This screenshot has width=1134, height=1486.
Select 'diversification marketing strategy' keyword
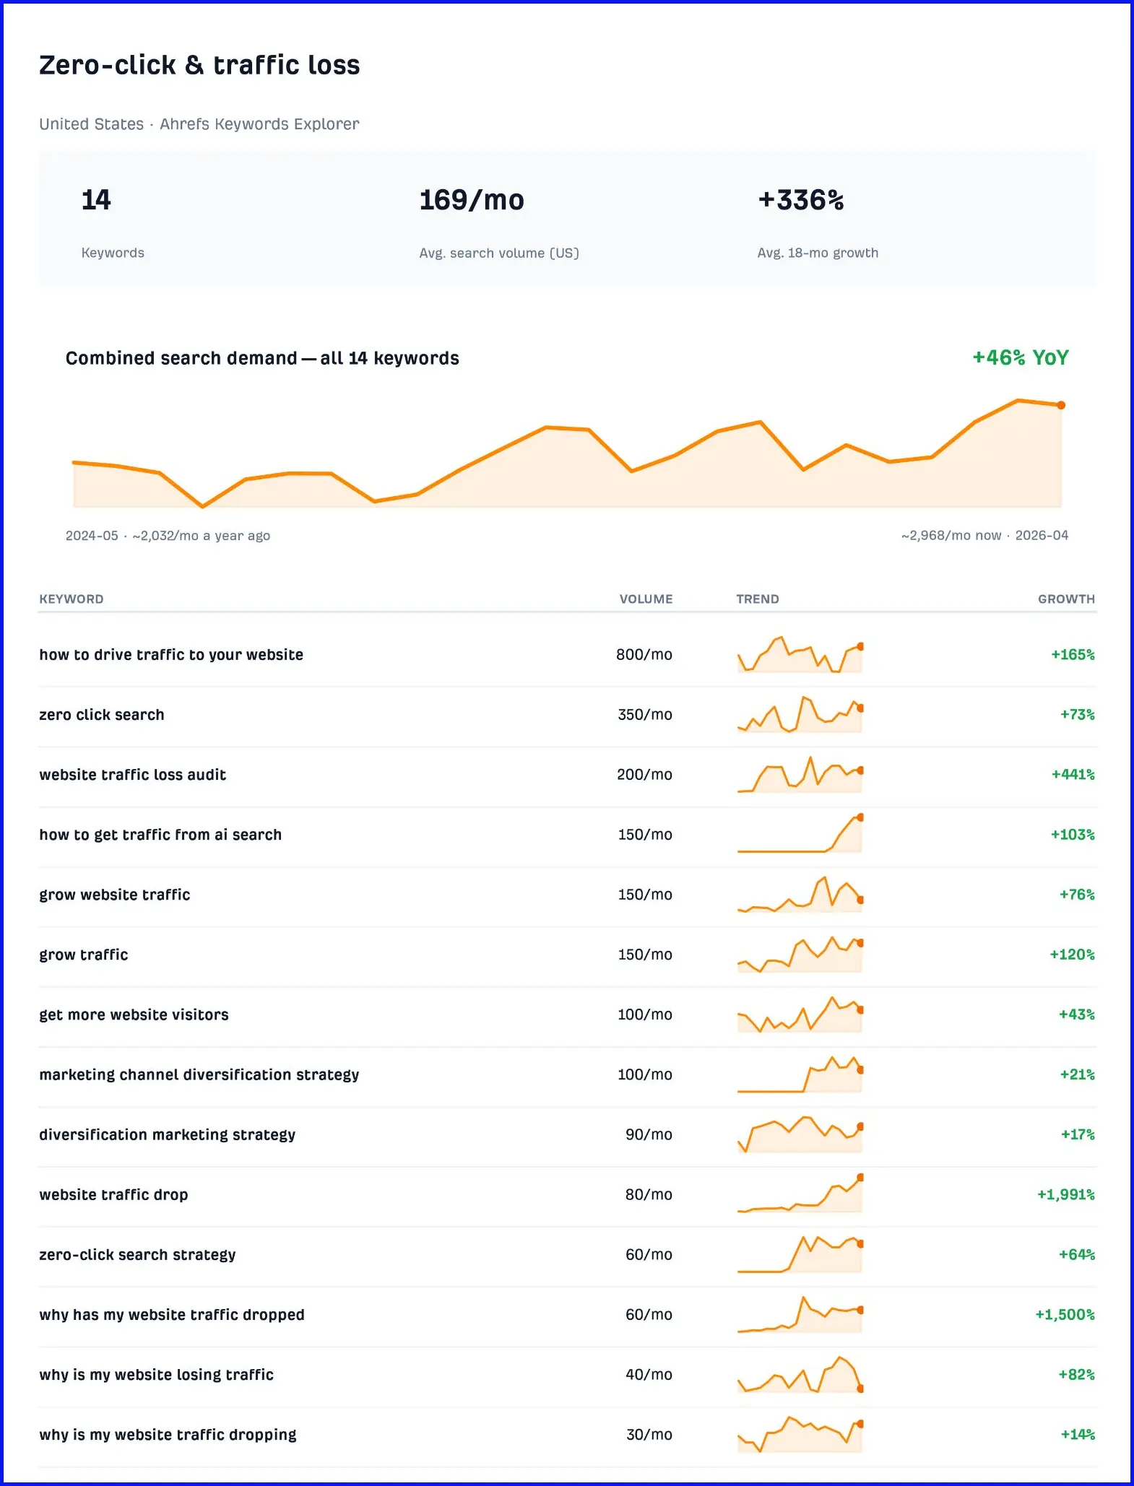tap(168, 1134)
